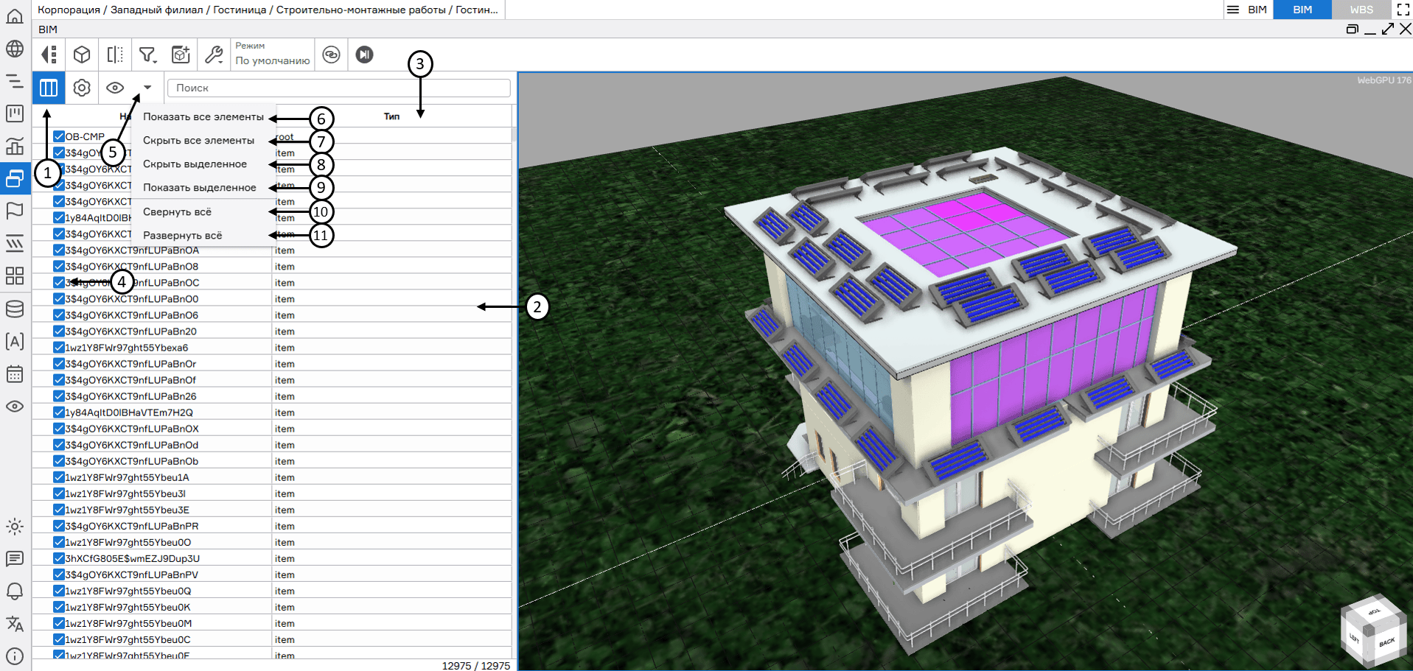Click the link synchronization icon in toolbar

331,54
